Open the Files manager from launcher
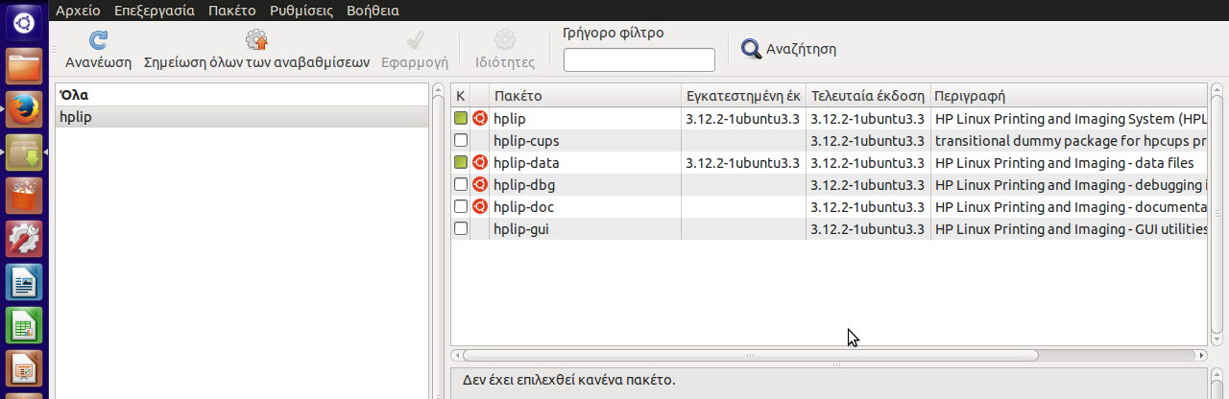 25,68
